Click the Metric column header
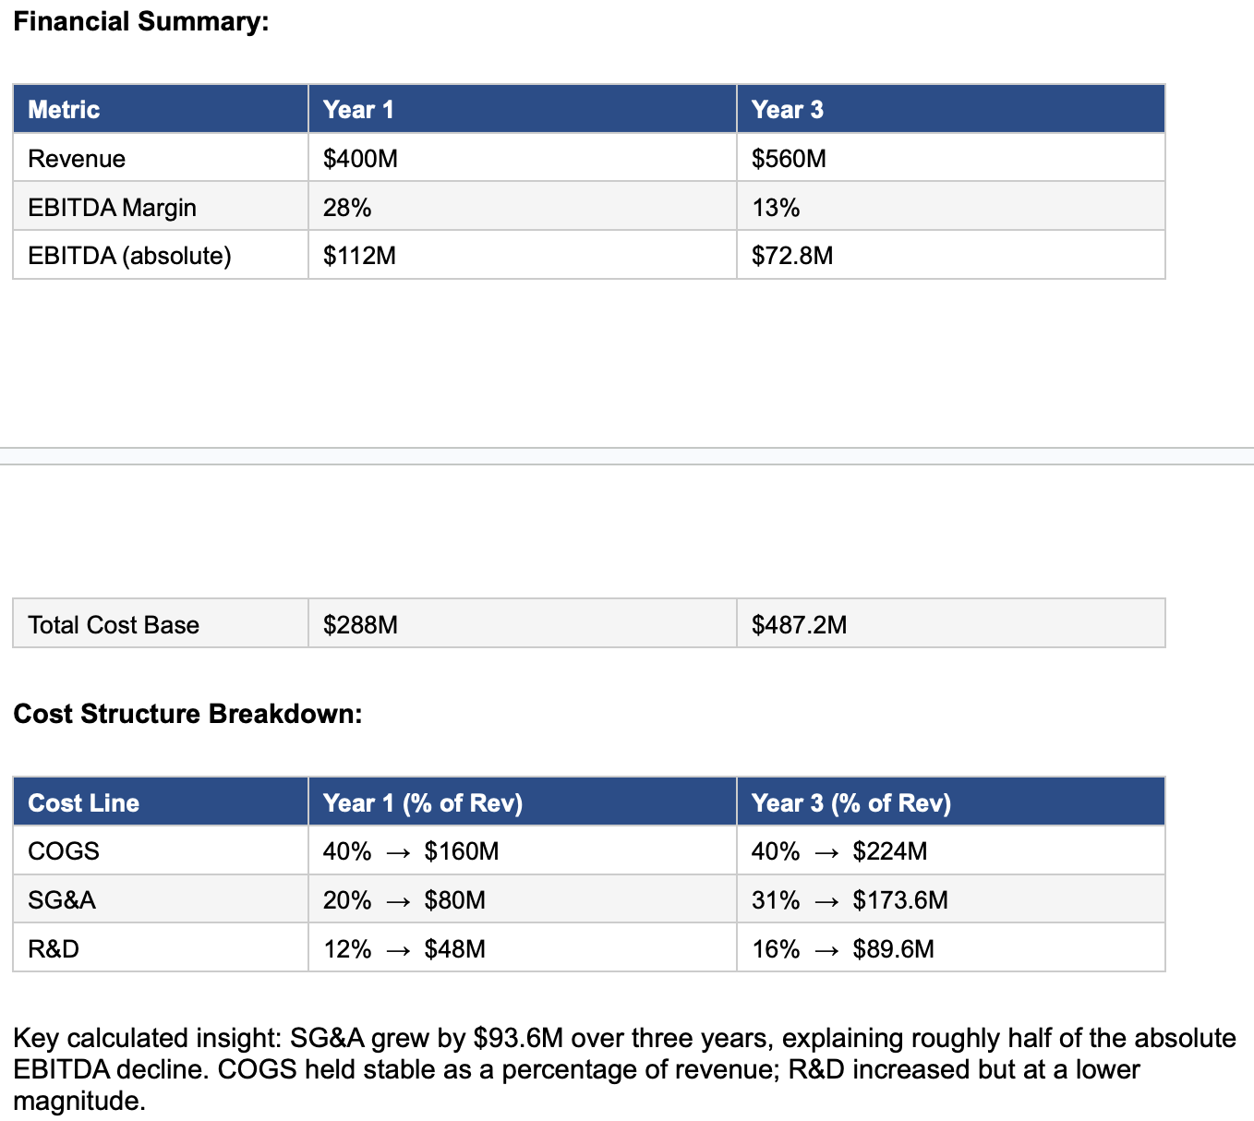 (161, 109)
